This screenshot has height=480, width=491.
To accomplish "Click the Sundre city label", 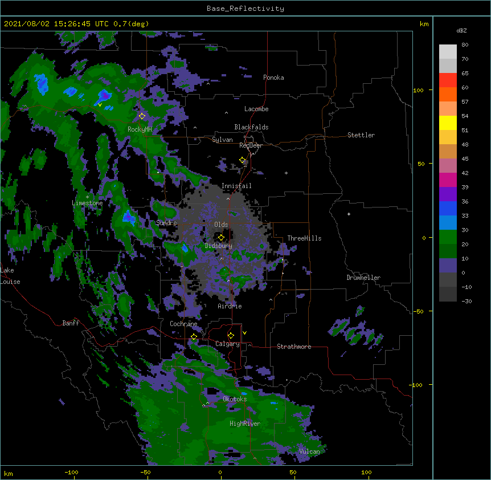I will tap(166, 223).
